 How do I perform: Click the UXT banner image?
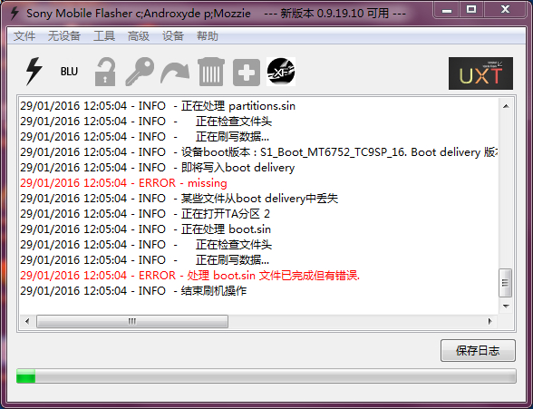[x=480, y=73]
